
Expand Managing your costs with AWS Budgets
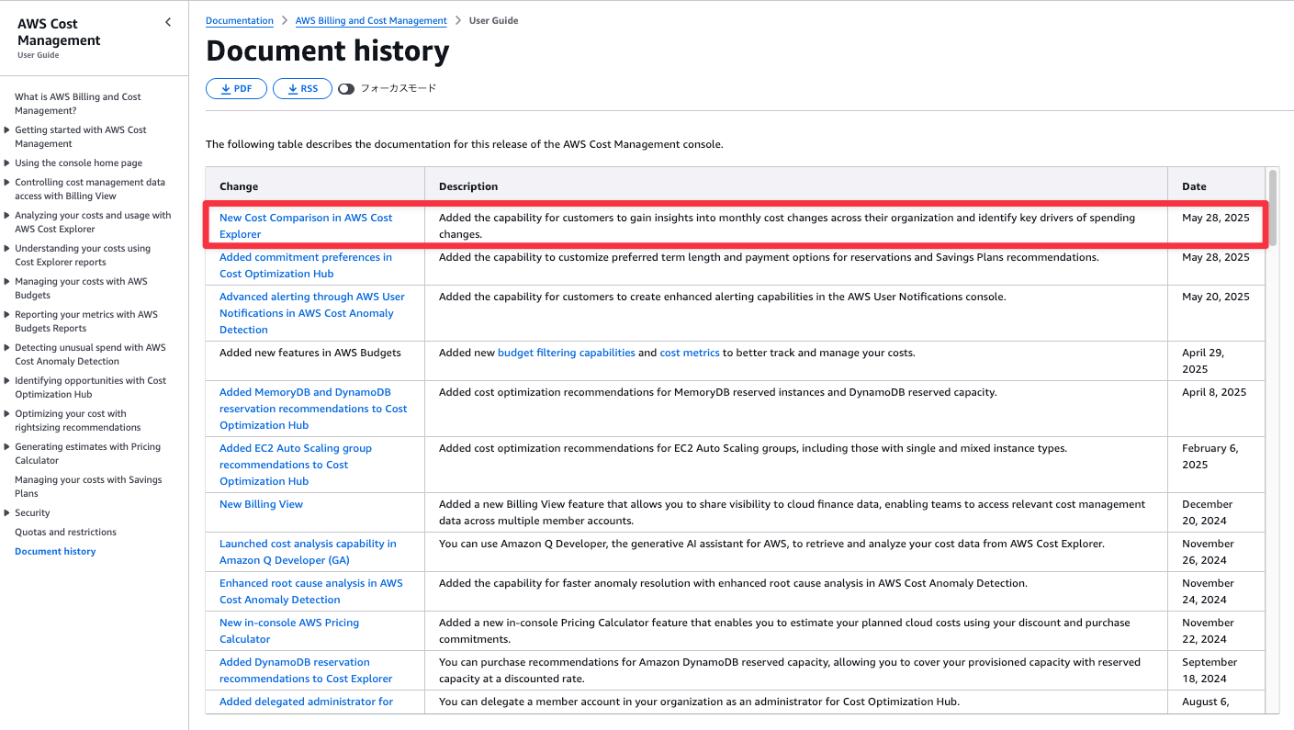point(7,282)
